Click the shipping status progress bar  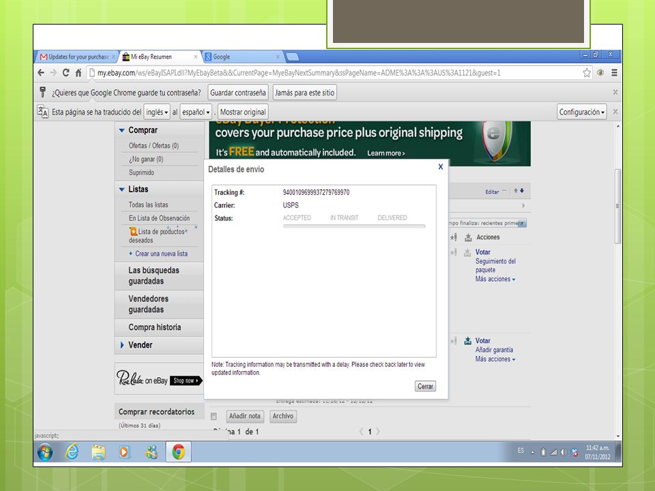pyautogui.click(x=354, y=226)
